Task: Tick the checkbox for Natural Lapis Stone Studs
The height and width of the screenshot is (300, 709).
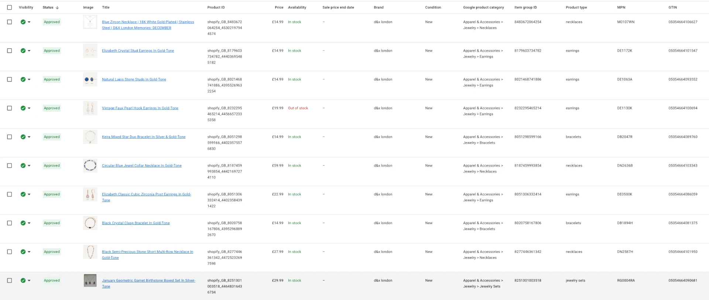Action: point(10,80)
